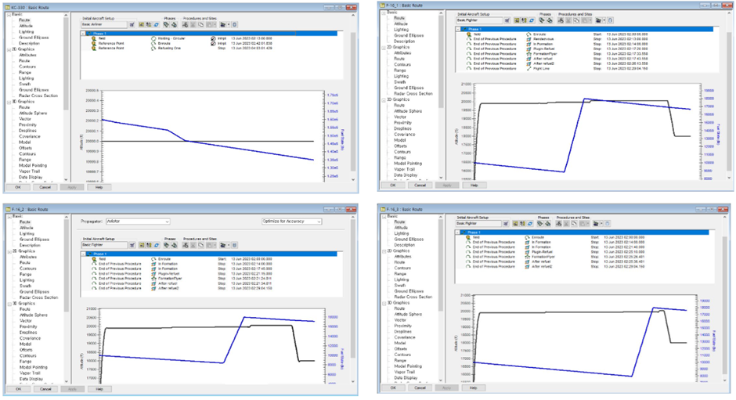
Task: Select Radar Cross Section in F-16_1 tree
Action: 413,94
